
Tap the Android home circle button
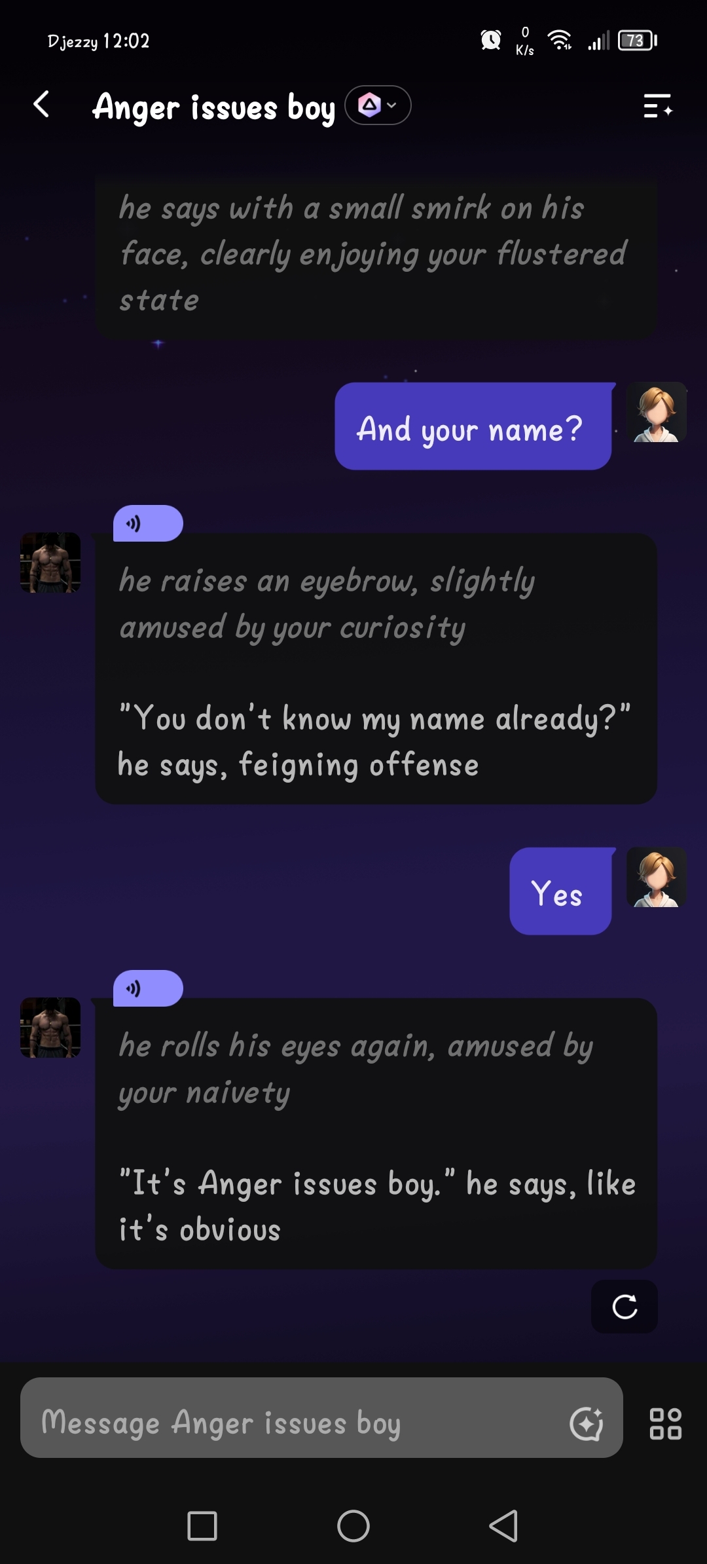(353, 1526)
